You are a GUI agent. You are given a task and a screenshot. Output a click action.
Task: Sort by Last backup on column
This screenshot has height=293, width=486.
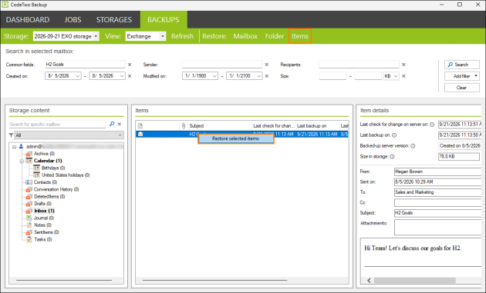coord(317,126)
